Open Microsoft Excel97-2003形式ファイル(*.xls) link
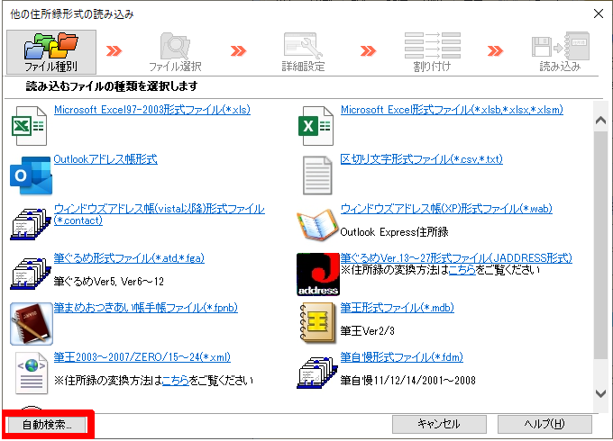 (x=152, y=110)
